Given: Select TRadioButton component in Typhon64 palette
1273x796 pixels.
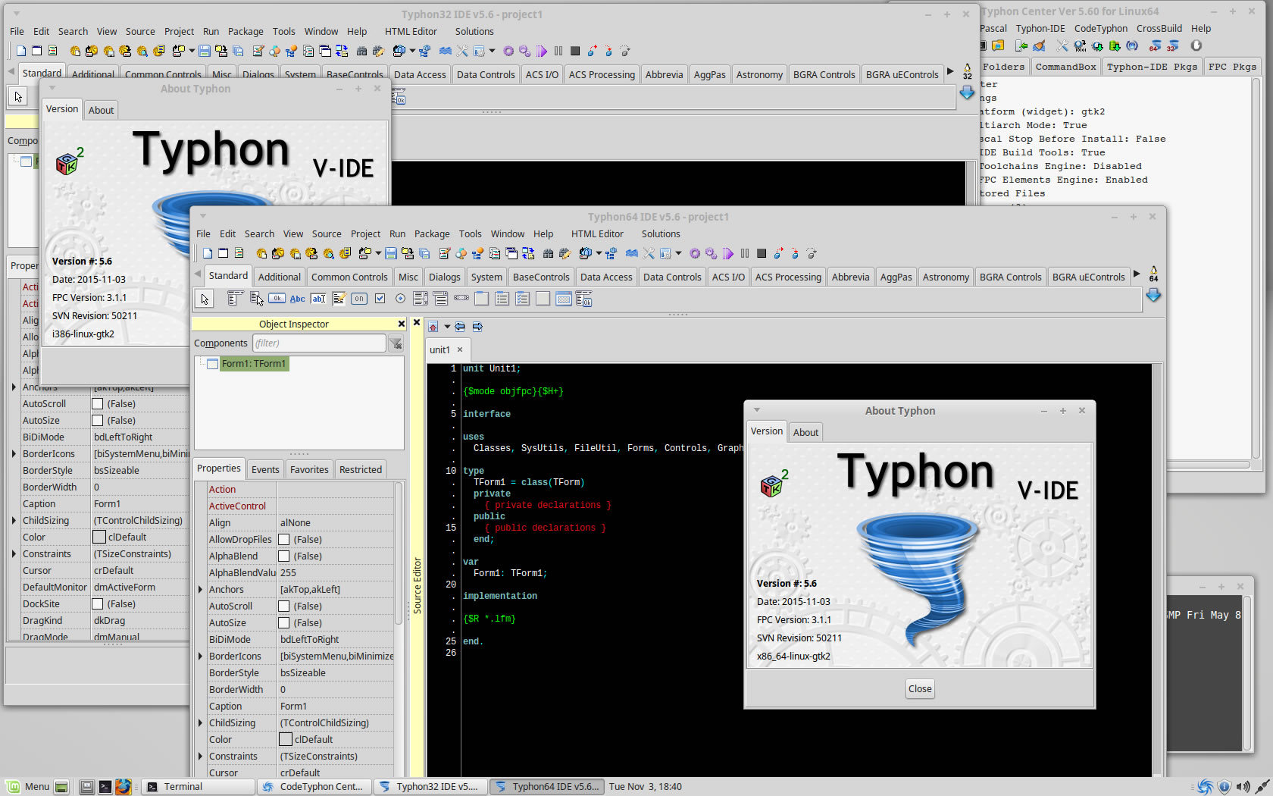Looking at the screenshot, I should [x=400, y=299].
